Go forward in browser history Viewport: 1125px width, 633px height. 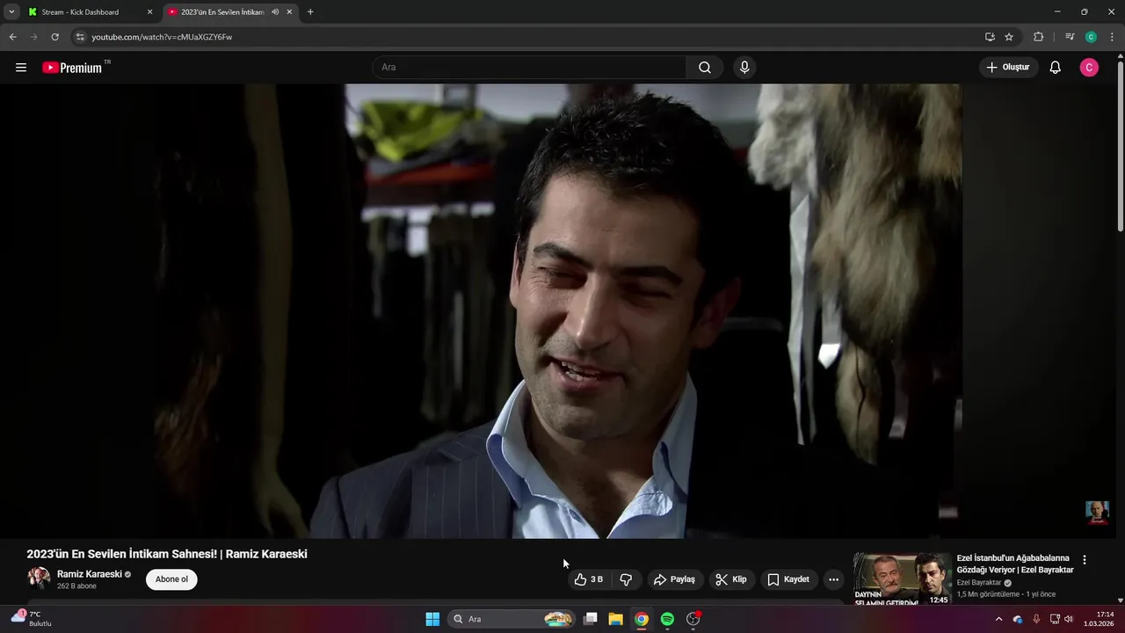pyautogui.click(x=34, y=37)
